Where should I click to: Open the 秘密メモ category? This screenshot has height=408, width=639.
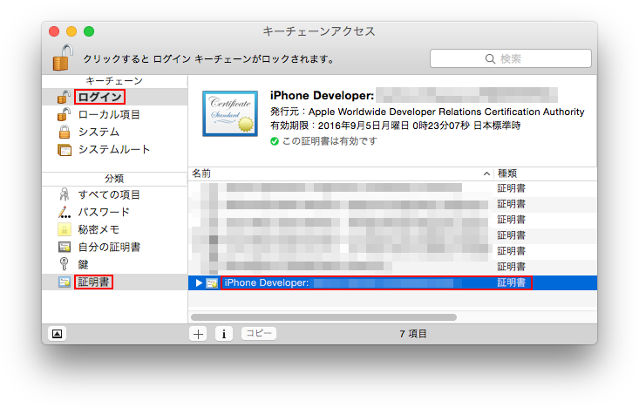[x=99, y=230]
